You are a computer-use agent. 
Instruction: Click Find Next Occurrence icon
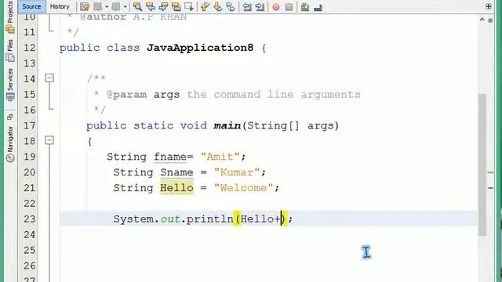tap(163, 7)
